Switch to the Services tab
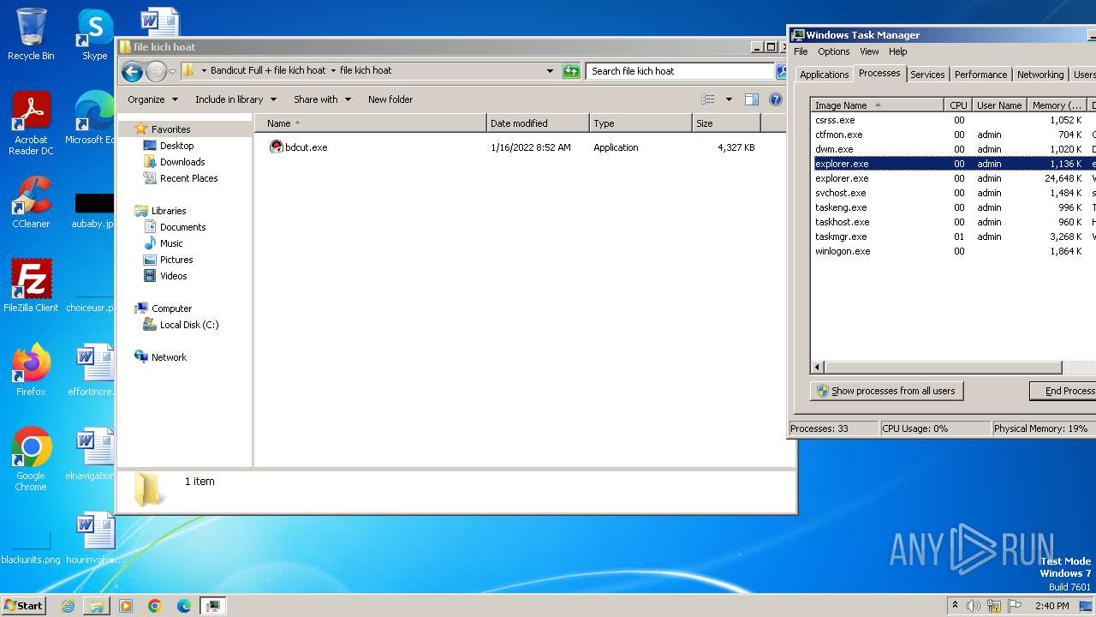 click(x=927, y=75)
